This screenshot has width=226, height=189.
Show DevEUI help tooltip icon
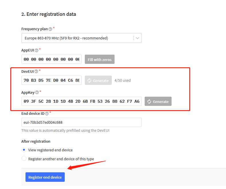[x=36, y=72]
